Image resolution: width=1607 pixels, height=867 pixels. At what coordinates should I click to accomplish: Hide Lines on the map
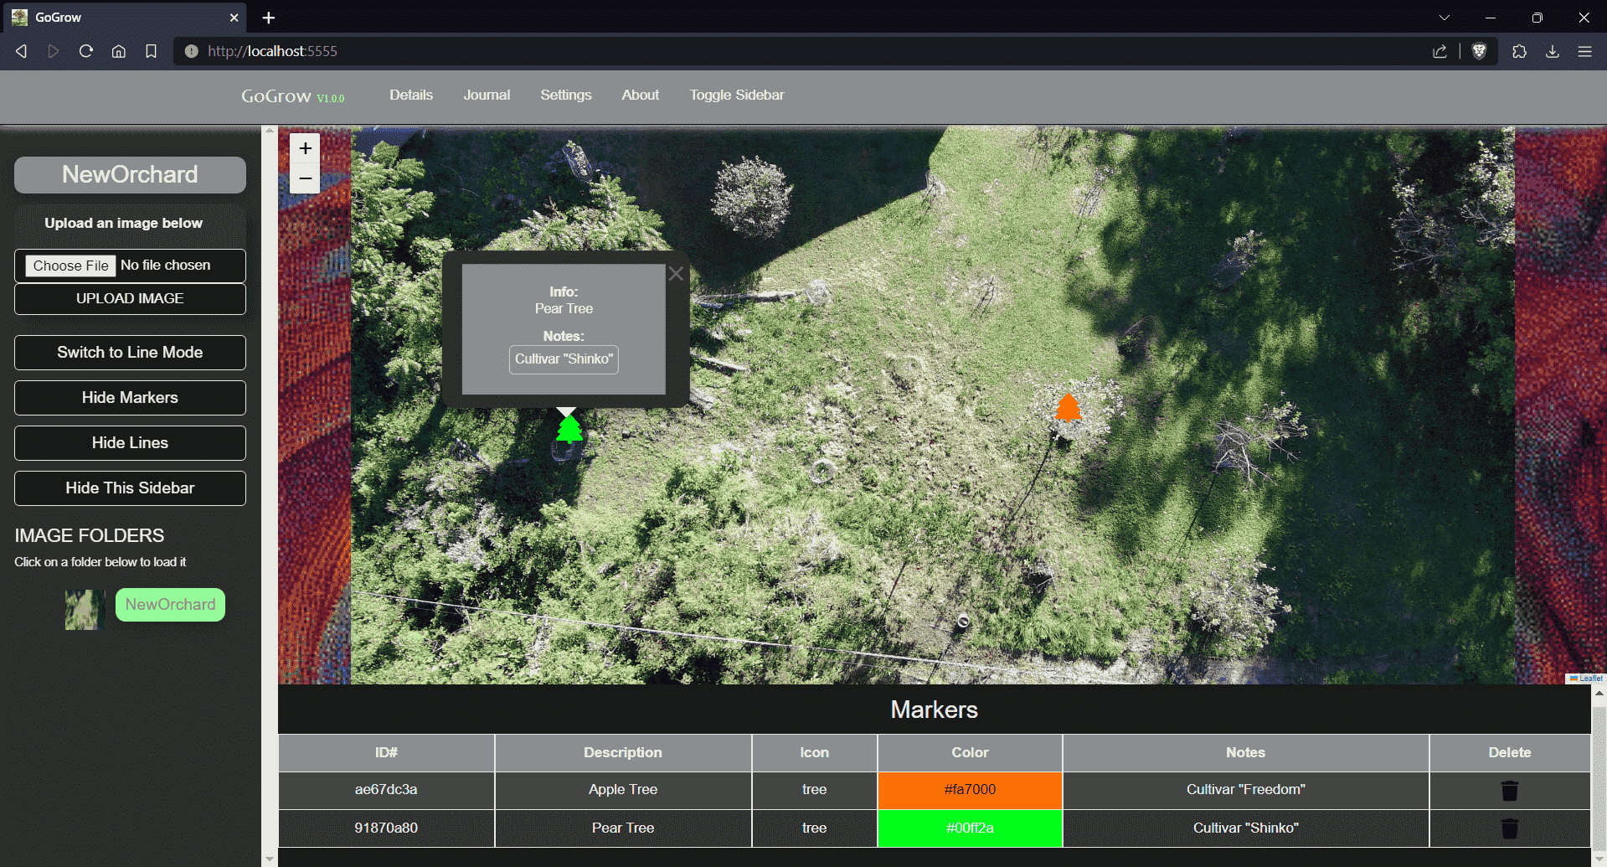pos(130,443)
